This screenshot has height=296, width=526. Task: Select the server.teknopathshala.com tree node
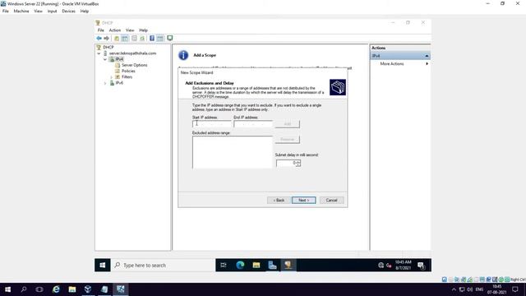coord(132,53)
